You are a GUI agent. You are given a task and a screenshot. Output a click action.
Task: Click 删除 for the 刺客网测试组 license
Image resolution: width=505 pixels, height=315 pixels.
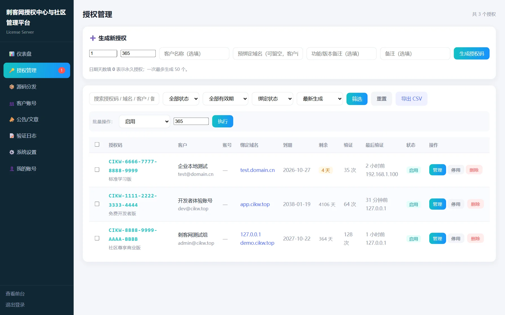[475, 239]
